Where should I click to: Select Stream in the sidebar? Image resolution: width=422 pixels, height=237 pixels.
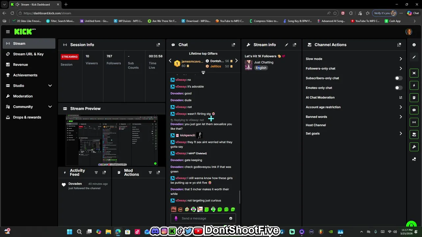29,43
